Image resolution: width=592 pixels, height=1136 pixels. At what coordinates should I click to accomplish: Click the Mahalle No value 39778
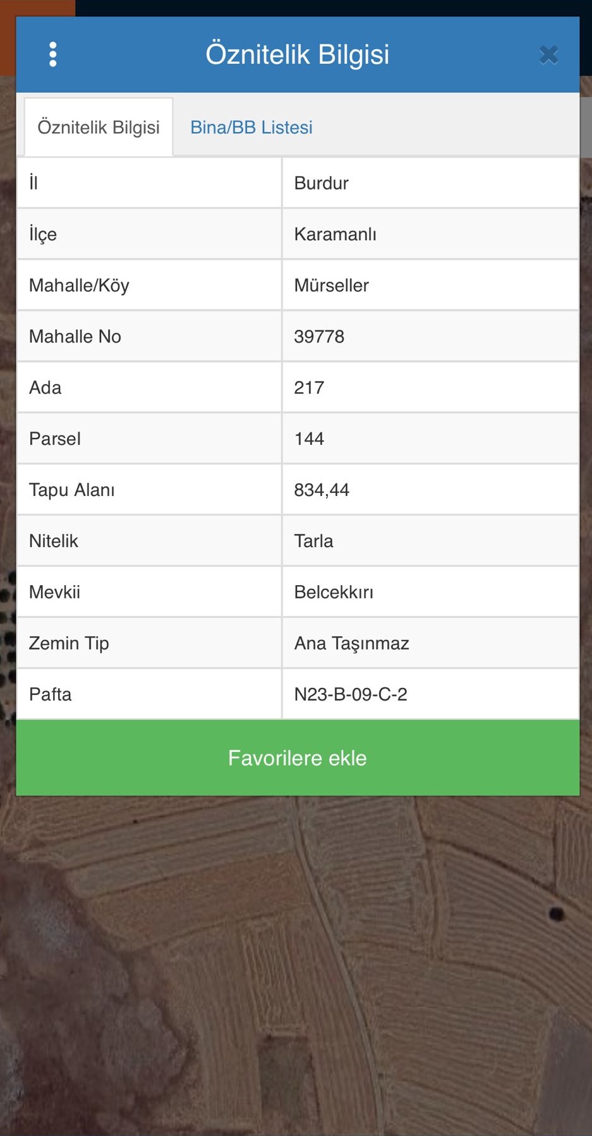[319, 337]
